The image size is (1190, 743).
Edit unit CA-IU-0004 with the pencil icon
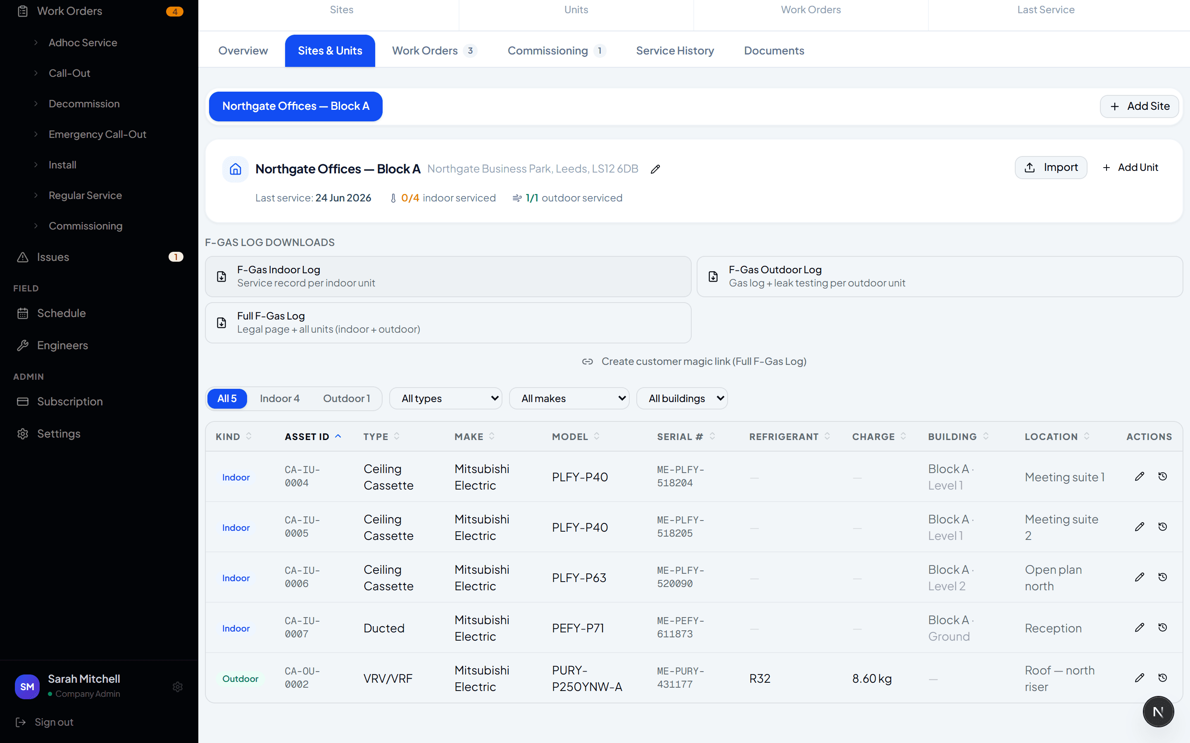click(1139, 476)
